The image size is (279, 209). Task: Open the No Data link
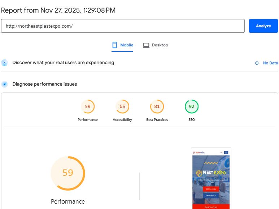point(270,63)
